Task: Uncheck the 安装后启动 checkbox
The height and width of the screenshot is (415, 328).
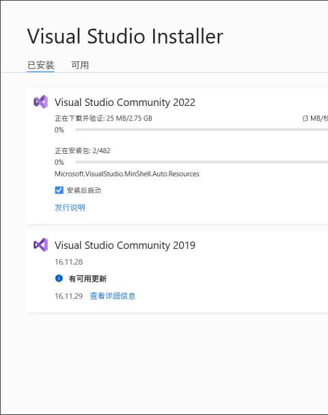Action: pos(59,190)
